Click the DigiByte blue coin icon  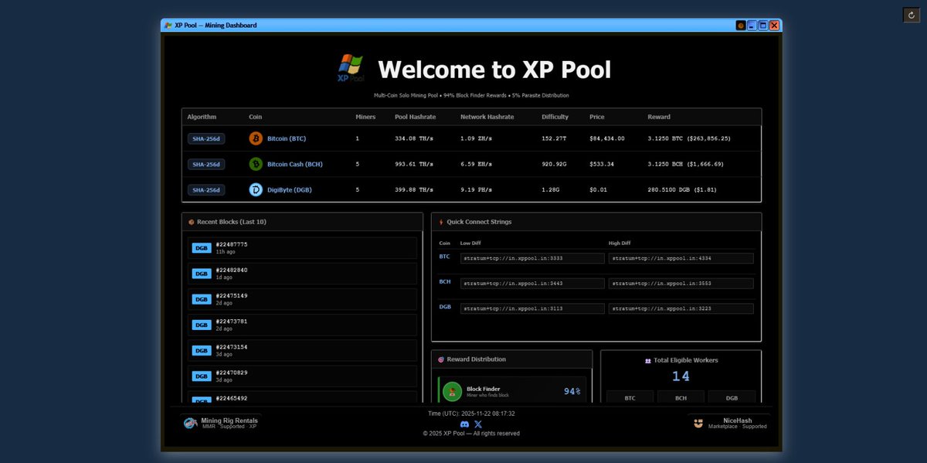tap(256, 189)
